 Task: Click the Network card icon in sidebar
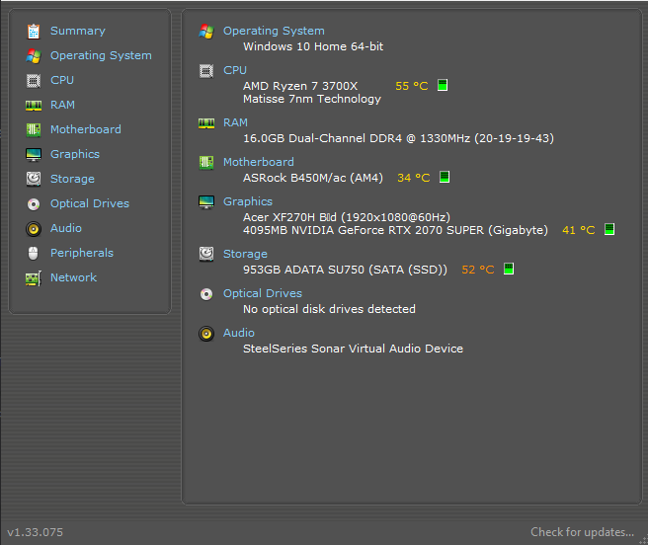click(34, 278)
